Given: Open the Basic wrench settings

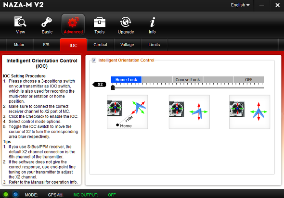Looking at the screenshot, I should click(47, 25).
